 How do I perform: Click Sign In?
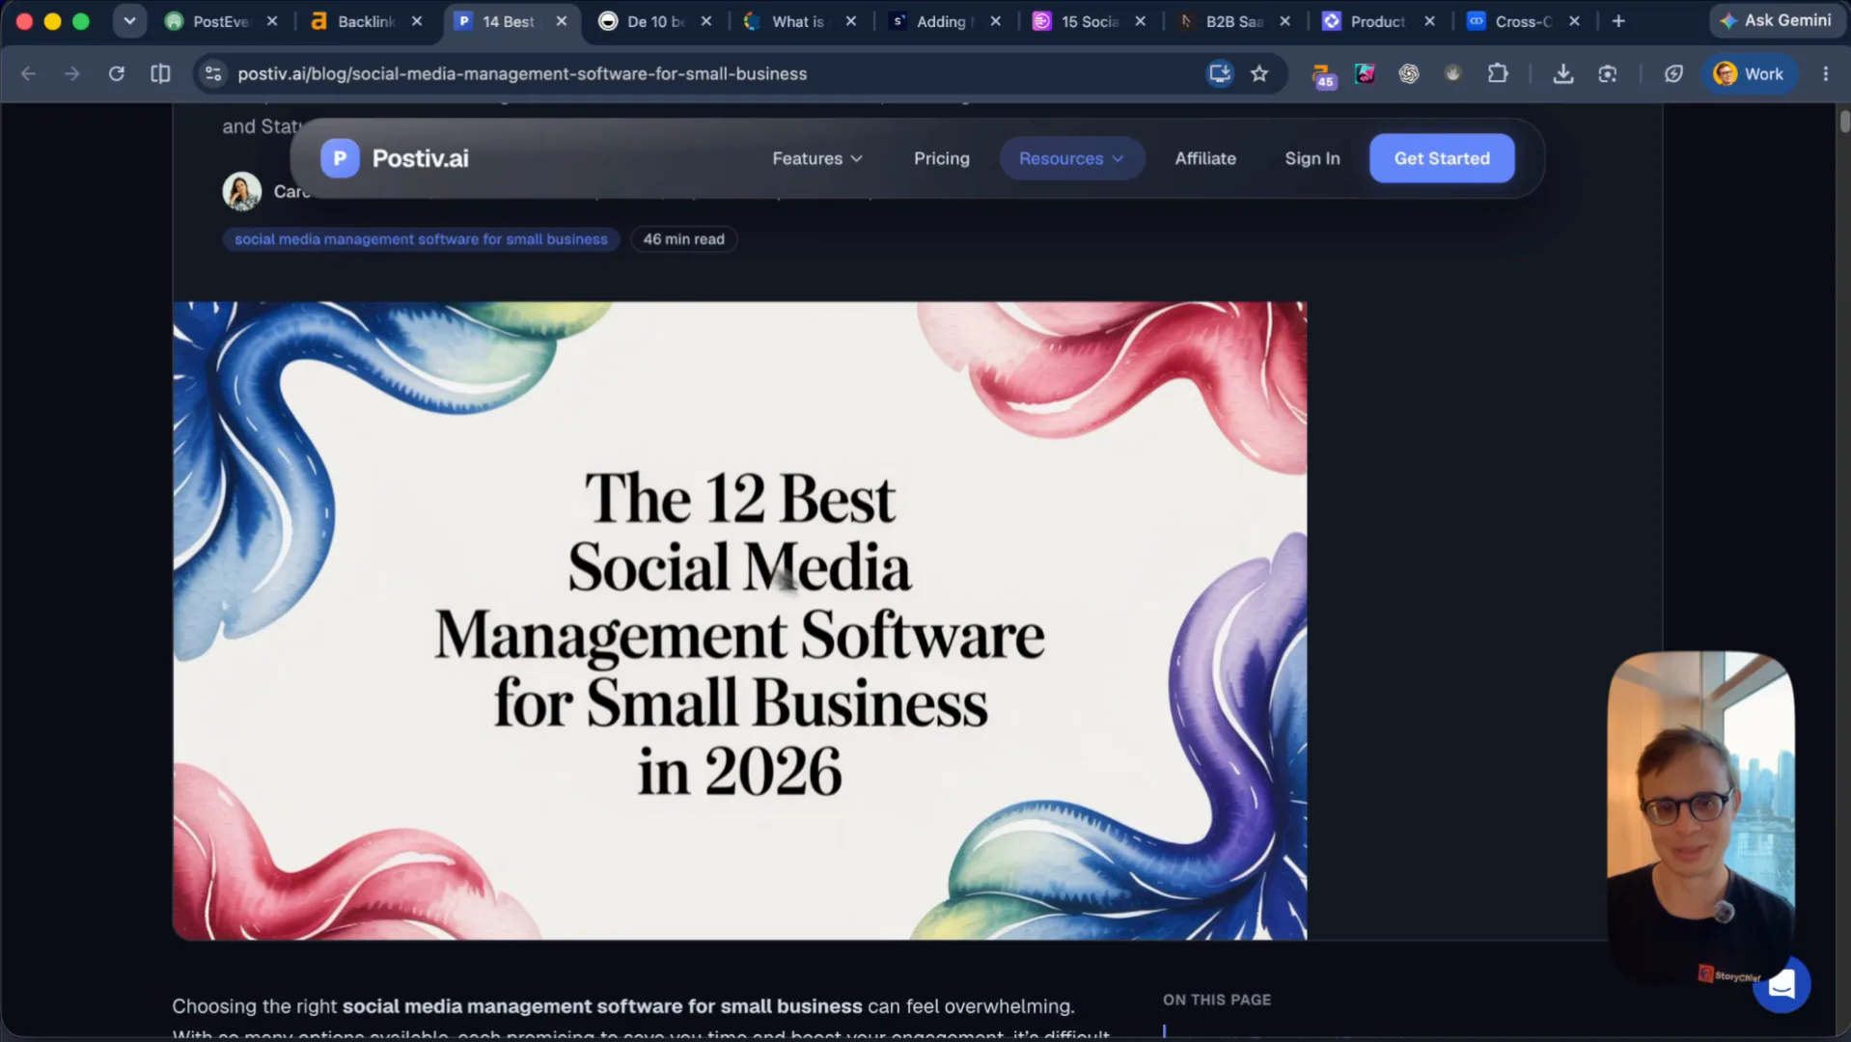(1312, 158)
